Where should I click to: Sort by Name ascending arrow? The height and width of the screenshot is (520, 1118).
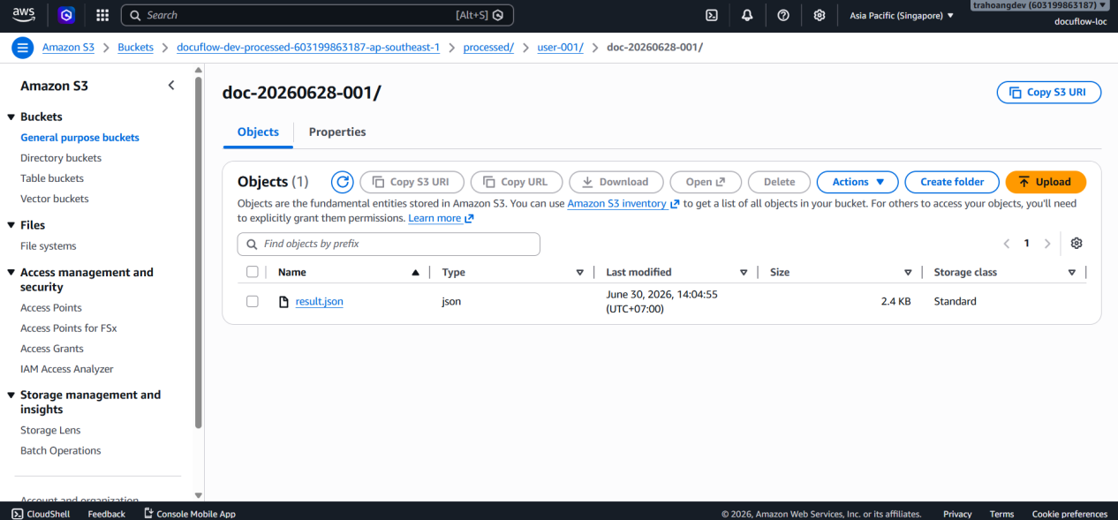[415, 273]
